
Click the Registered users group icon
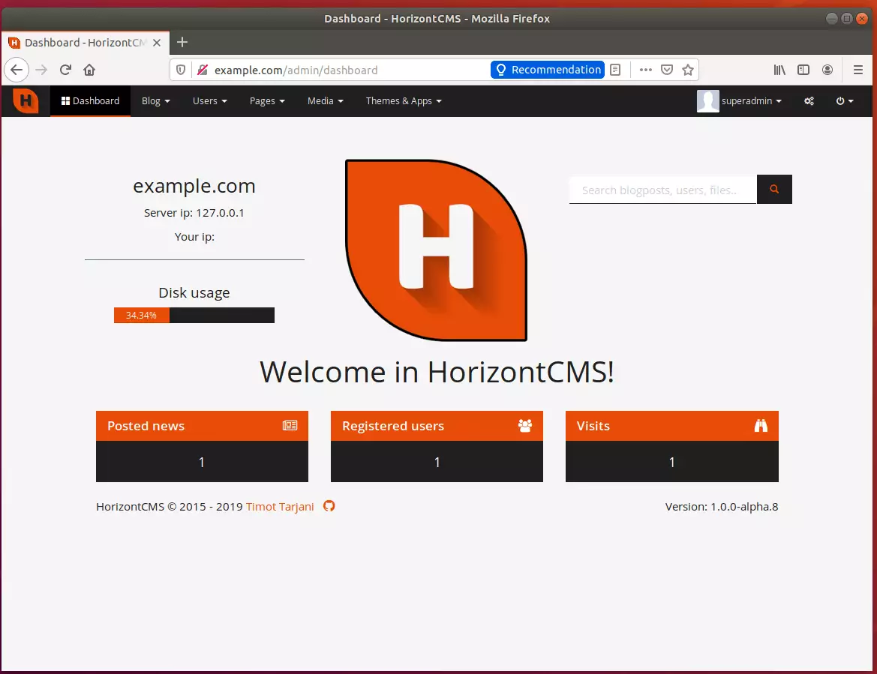click(x=524, y=426)
